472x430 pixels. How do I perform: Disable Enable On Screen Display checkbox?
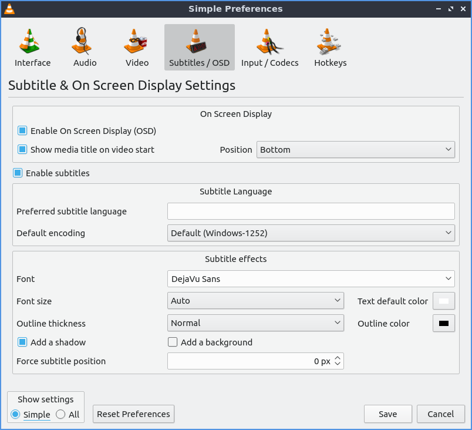(22, 131)
